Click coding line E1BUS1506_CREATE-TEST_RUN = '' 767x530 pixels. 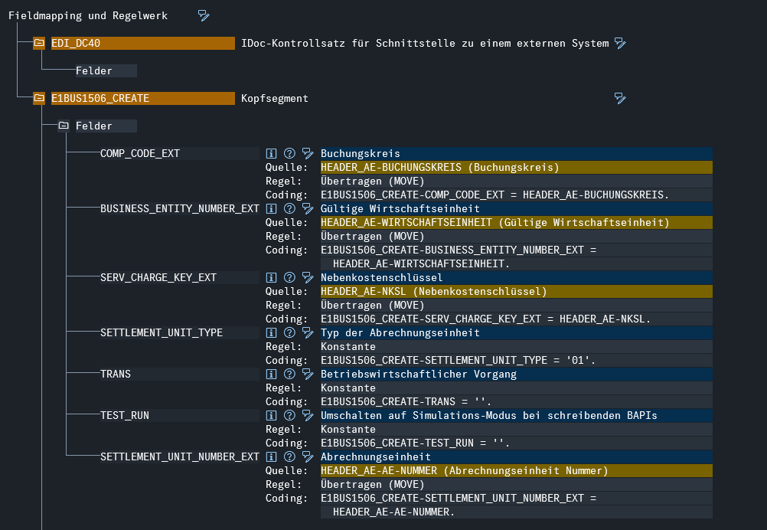click(517, 443)
